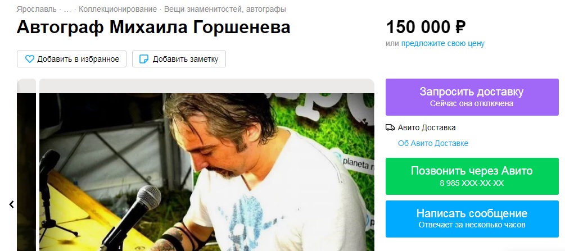Image resolution: width=565 pixels, height=251 pixels.
Task: Open the Коллекционирование breadcrumb category
Action: 118,10
